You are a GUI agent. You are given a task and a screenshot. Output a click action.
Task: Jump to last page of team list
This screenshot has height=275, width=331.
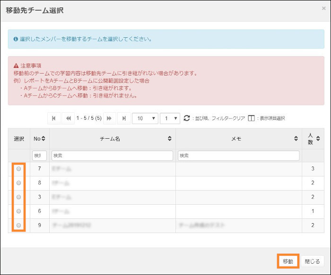[124, 118]
